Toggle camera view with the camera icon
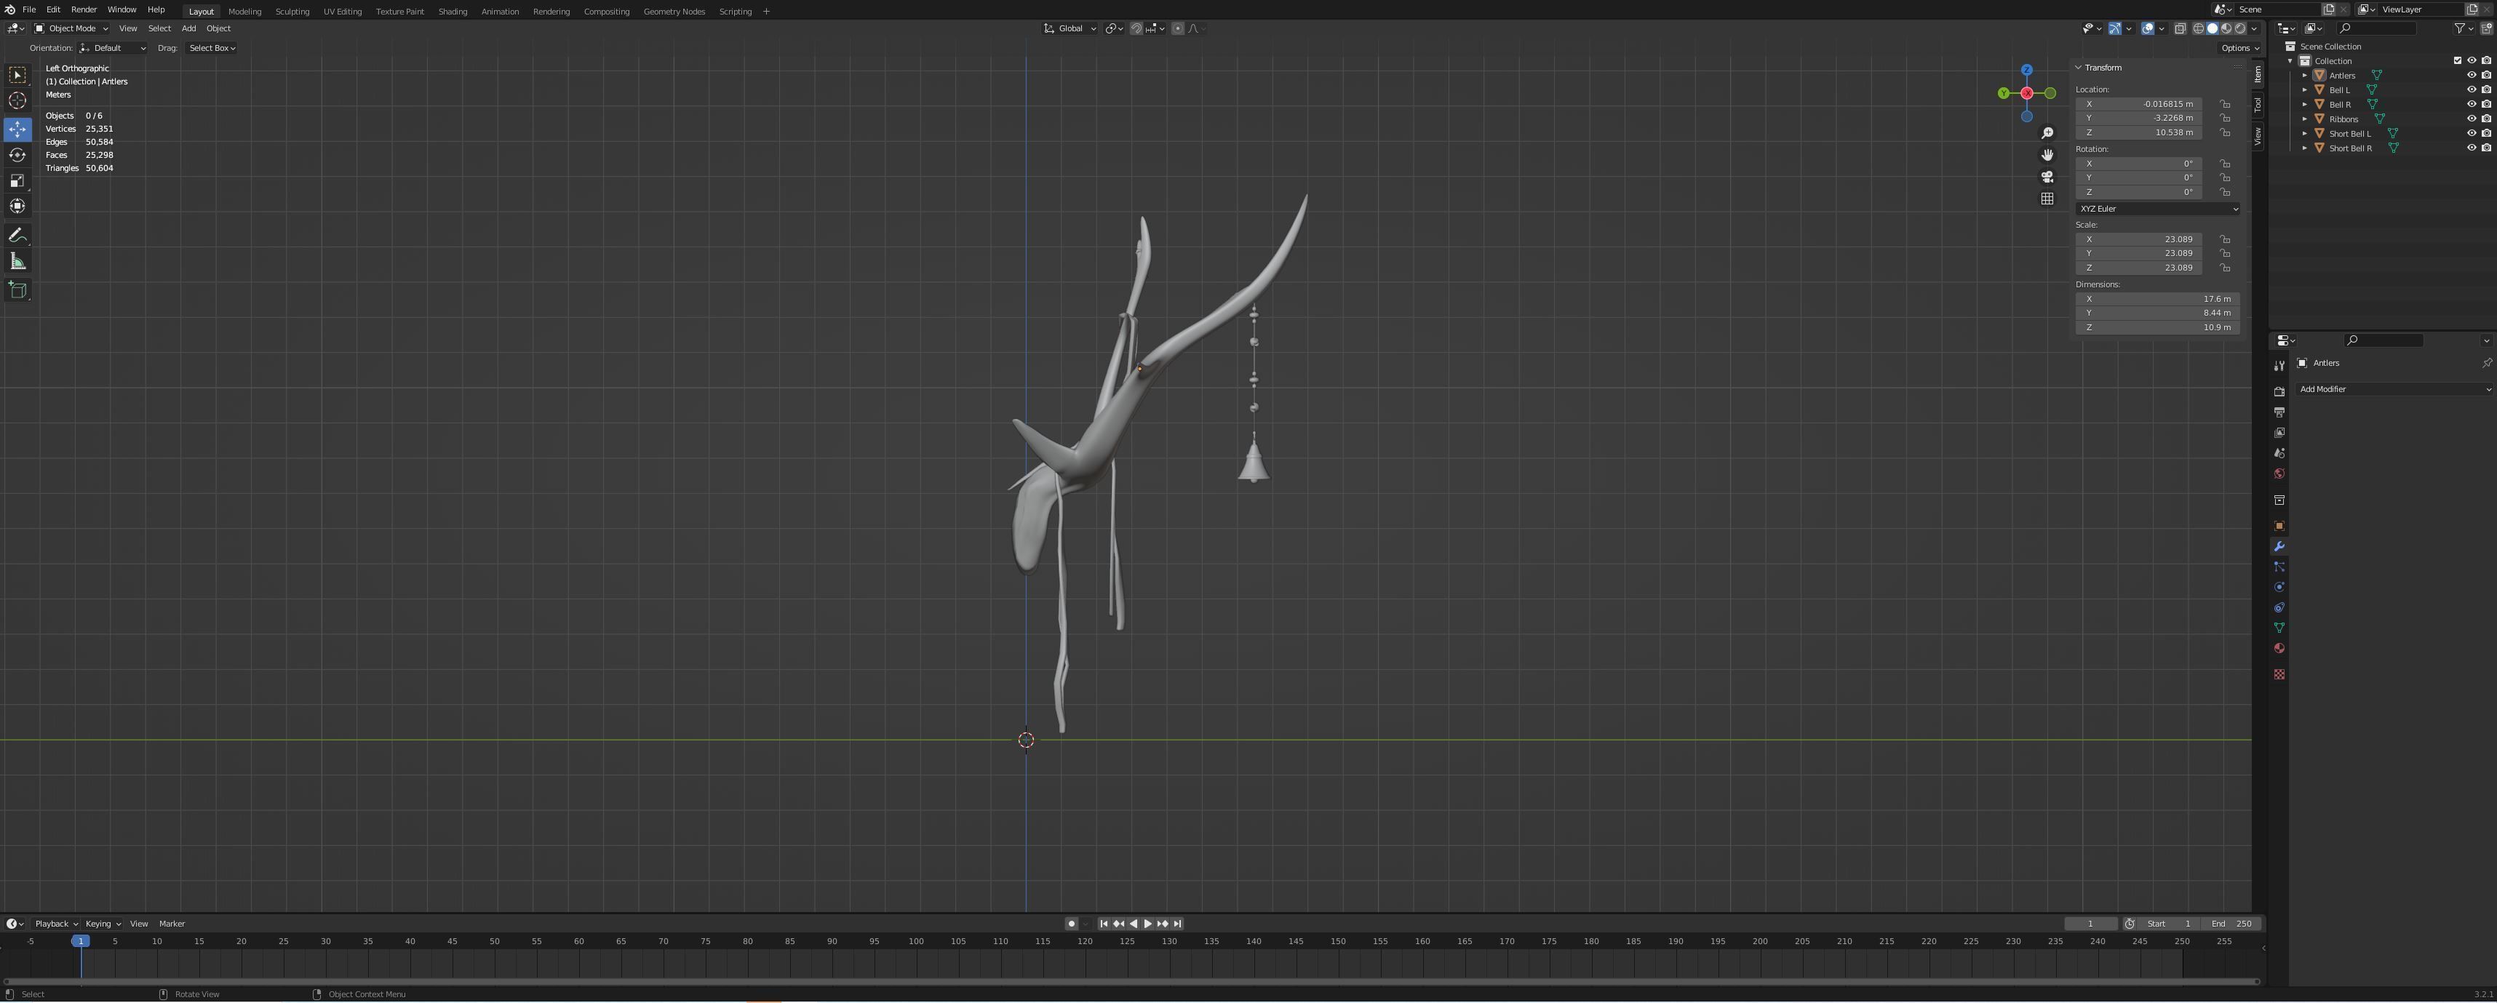The width and height of the screenshot is (2497, 1003). 2047,177
